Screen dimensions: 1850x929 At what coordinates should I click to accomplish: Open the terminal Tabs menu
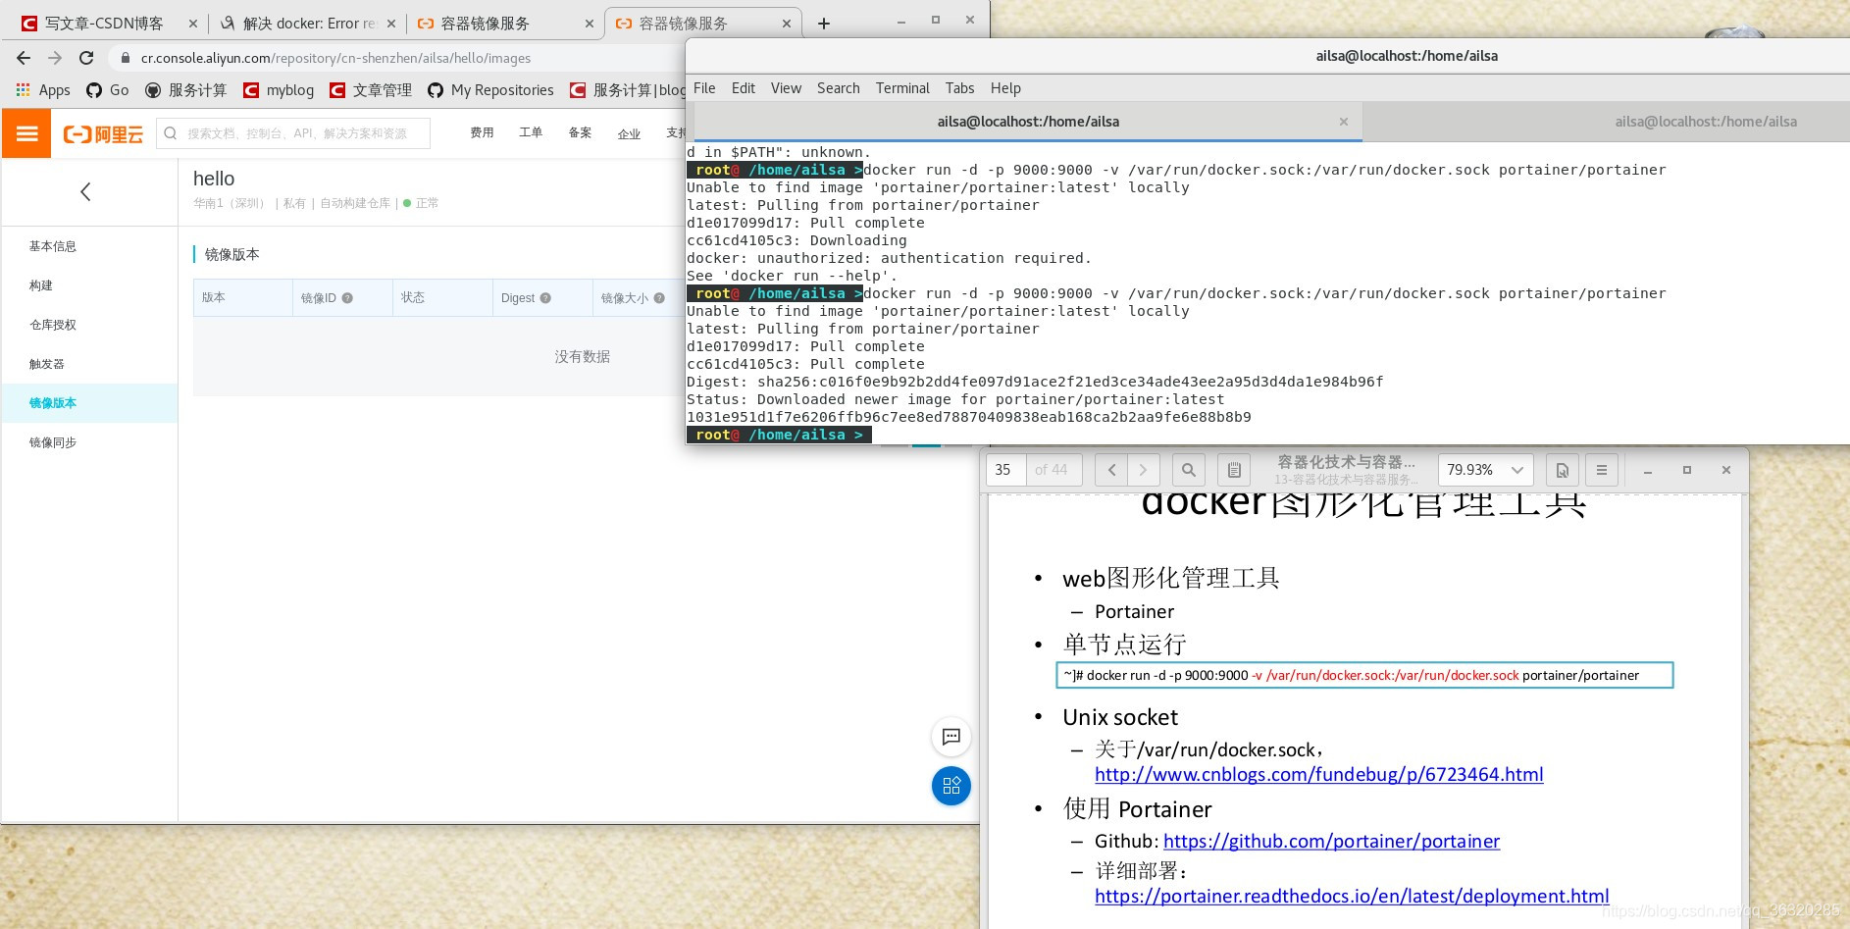tap(959, 88)
